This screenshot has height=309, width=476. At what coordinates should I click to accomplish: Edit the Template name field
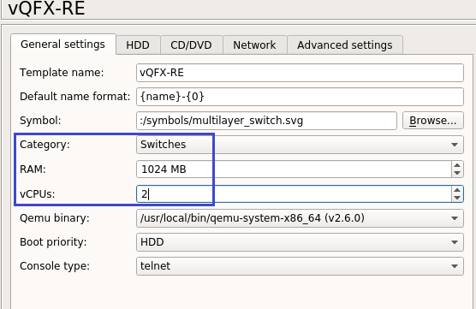pos(300,73)
